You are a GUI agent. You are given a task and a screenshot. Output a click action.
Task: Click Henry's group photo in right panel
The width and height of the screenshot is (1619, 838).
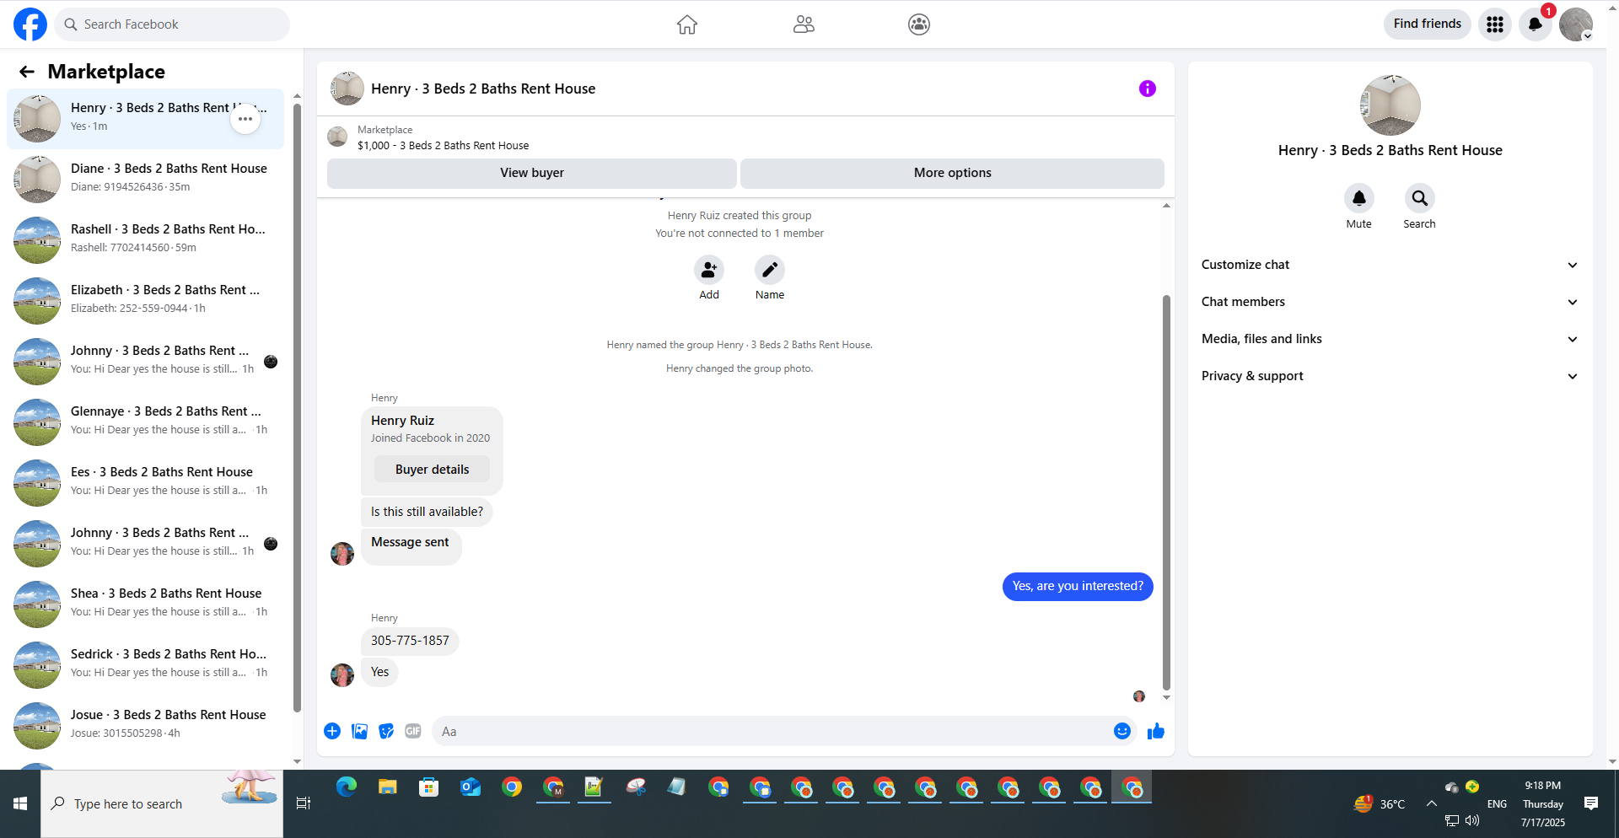pyautogui.click(x=1390, y=105)
